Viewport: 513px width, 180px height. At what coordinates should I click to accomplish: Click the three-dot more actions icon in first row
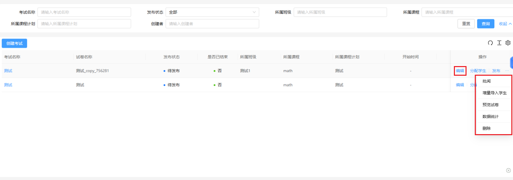click(507, 71)
